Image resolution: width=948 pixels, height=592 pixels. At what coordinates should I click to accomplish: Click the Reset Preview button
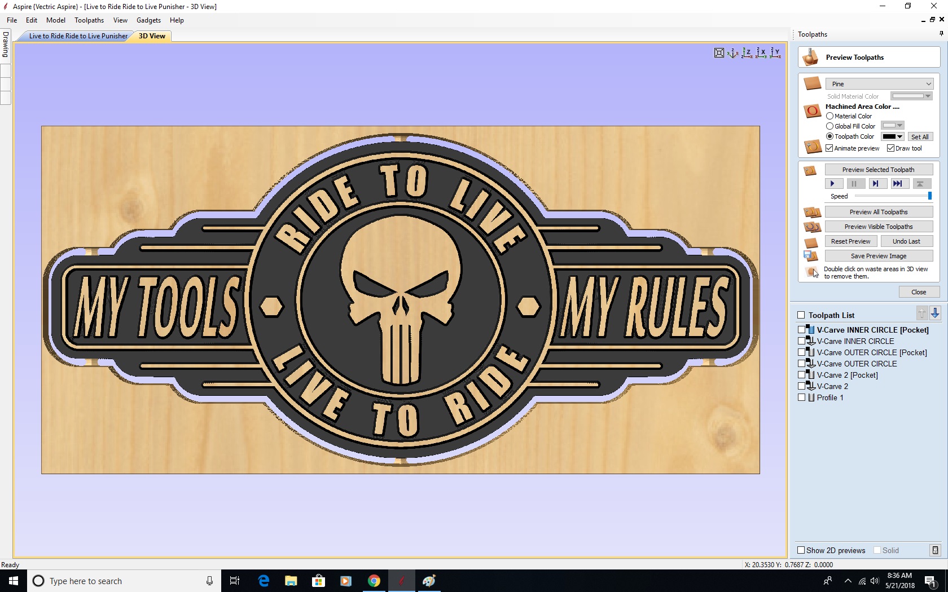point(851,241)
